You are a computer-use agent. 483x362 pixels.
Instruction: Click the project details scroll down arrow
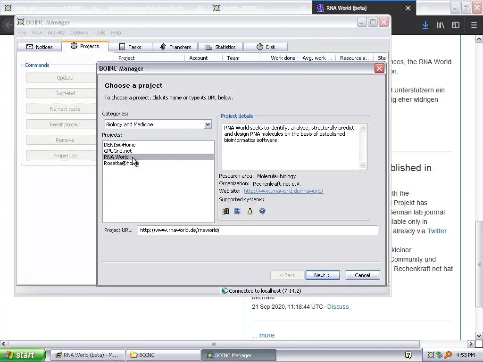pyautogui.click(x=363, y=165)
